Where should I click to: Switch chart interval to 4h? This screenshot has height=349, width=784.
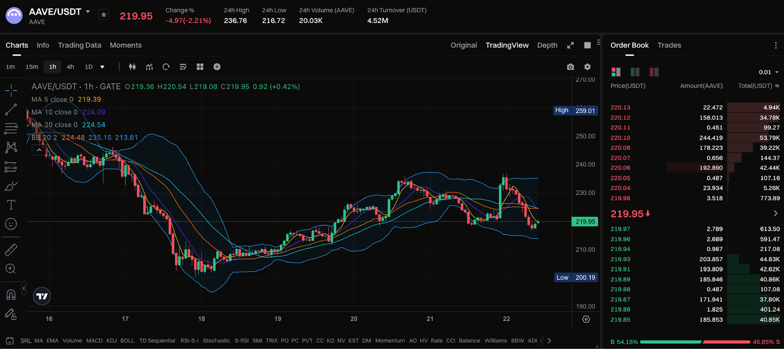pos(71,67)
